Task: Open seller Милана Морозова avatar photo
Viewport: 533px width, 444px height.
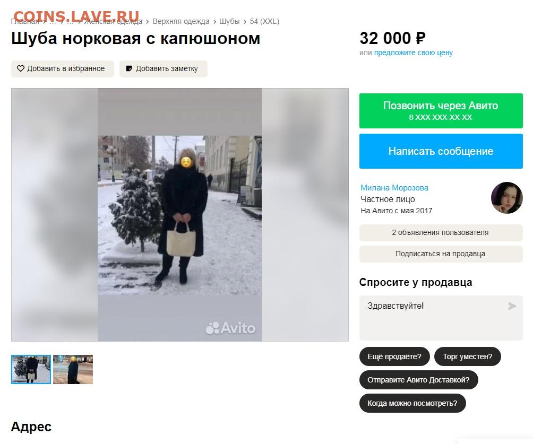Action: [x=506, y=198]
